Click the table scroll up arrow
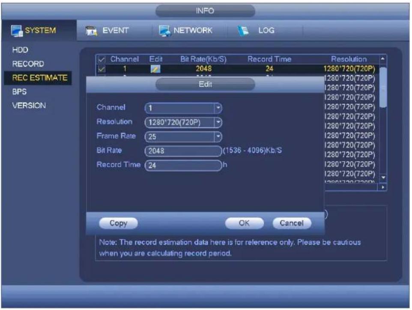Viewport: 412px width, 310px height. coord(383,59)
